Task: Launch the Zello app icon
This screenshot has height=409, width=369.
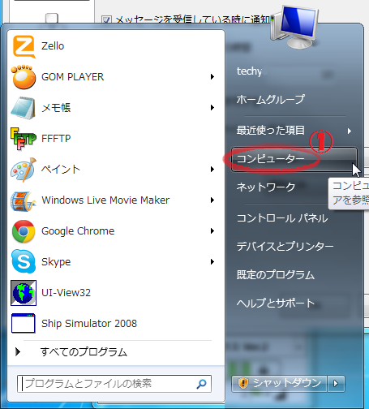Action: pyautogui.click(x=24, y=46)
